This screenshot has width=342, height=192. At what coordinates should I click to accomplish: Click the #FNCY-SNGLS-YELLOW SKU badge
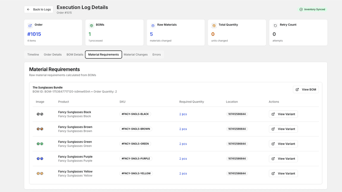click(136, 173)
